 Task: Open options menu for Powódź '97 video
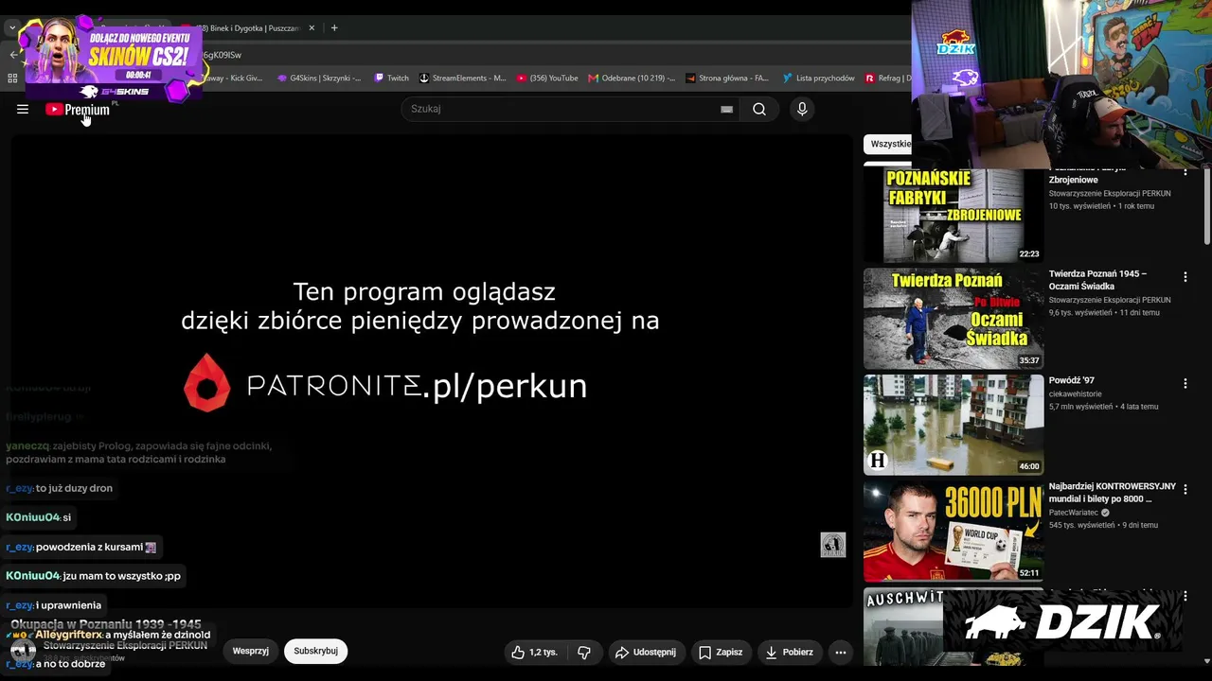click(1185, 383)
